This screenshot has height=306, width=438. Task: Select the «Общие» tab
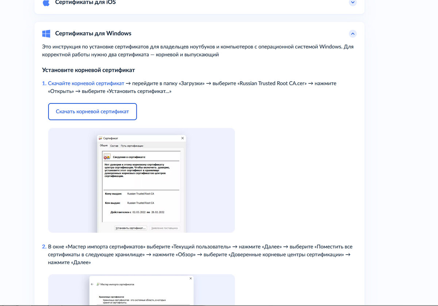coord(103,145)
